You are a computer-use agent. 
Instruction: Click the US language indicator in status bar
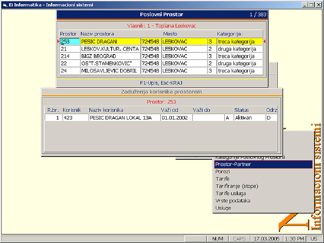[314, 238]
